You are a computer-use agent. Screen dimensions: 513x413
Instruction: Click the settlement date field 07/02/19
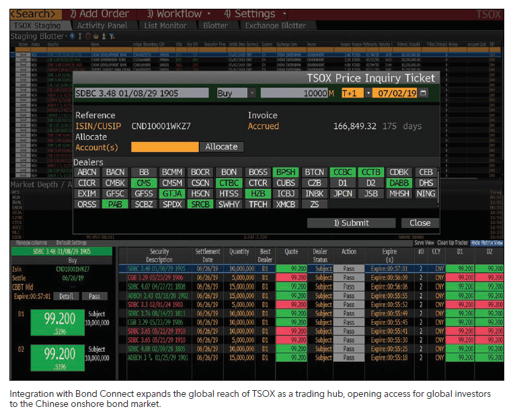[395, 93]
